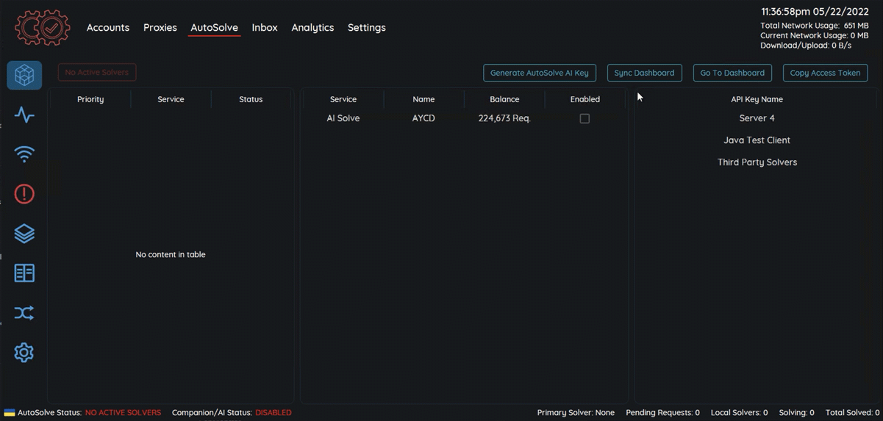
Task: Click the gear-and-checkmark app logo
Action: tap(43, 28)
